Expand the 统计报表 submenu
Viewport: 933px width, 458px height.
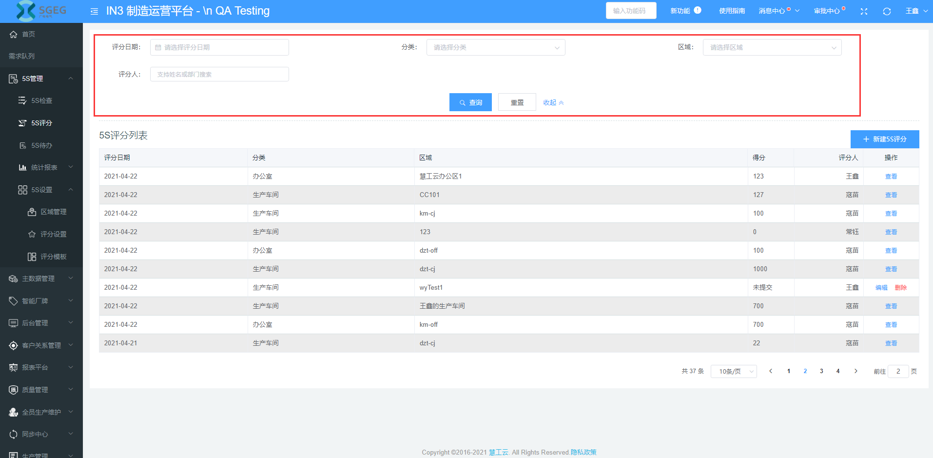pos(44,167)
